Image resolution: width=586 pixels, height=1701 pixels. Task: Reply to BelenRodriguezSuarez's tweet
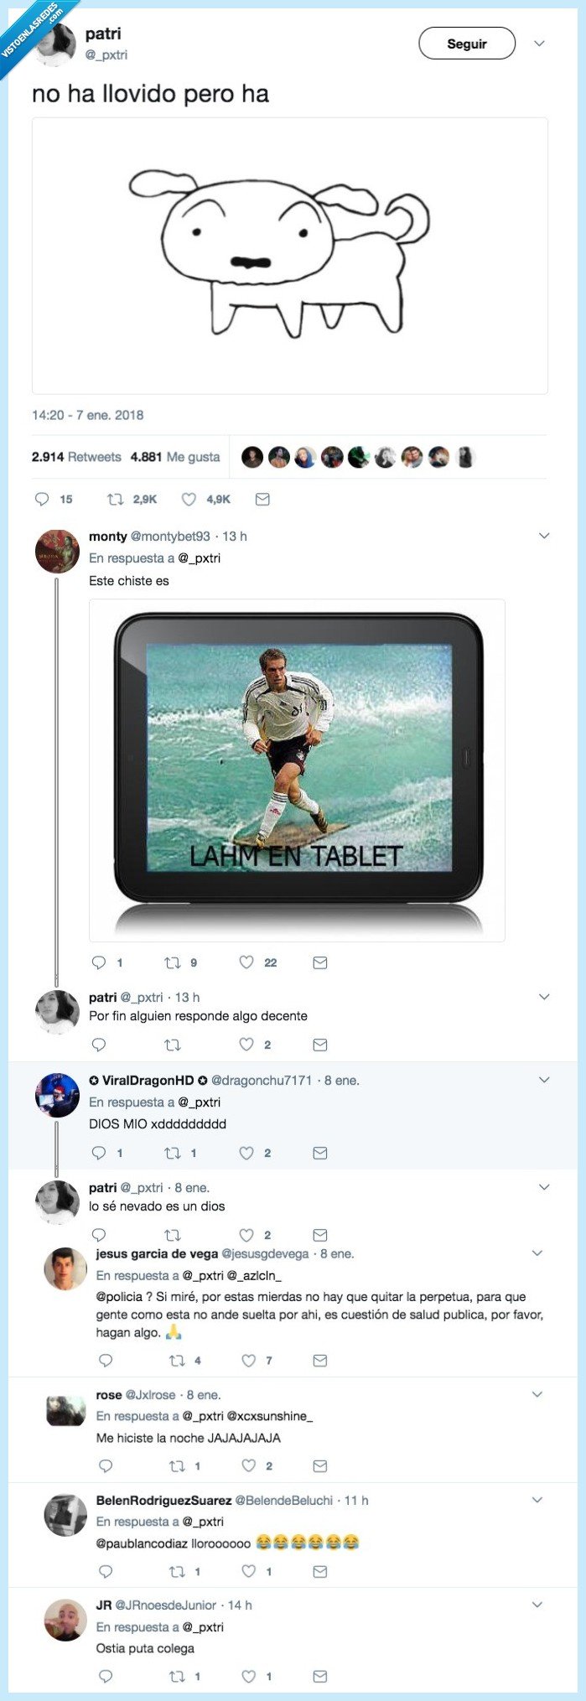pyautogui.click(x=106, y=1571)
